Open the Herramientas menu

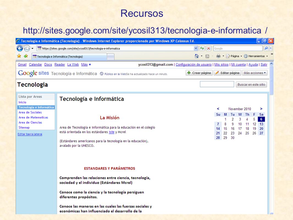pyautogui.click(x=256, y=56)
